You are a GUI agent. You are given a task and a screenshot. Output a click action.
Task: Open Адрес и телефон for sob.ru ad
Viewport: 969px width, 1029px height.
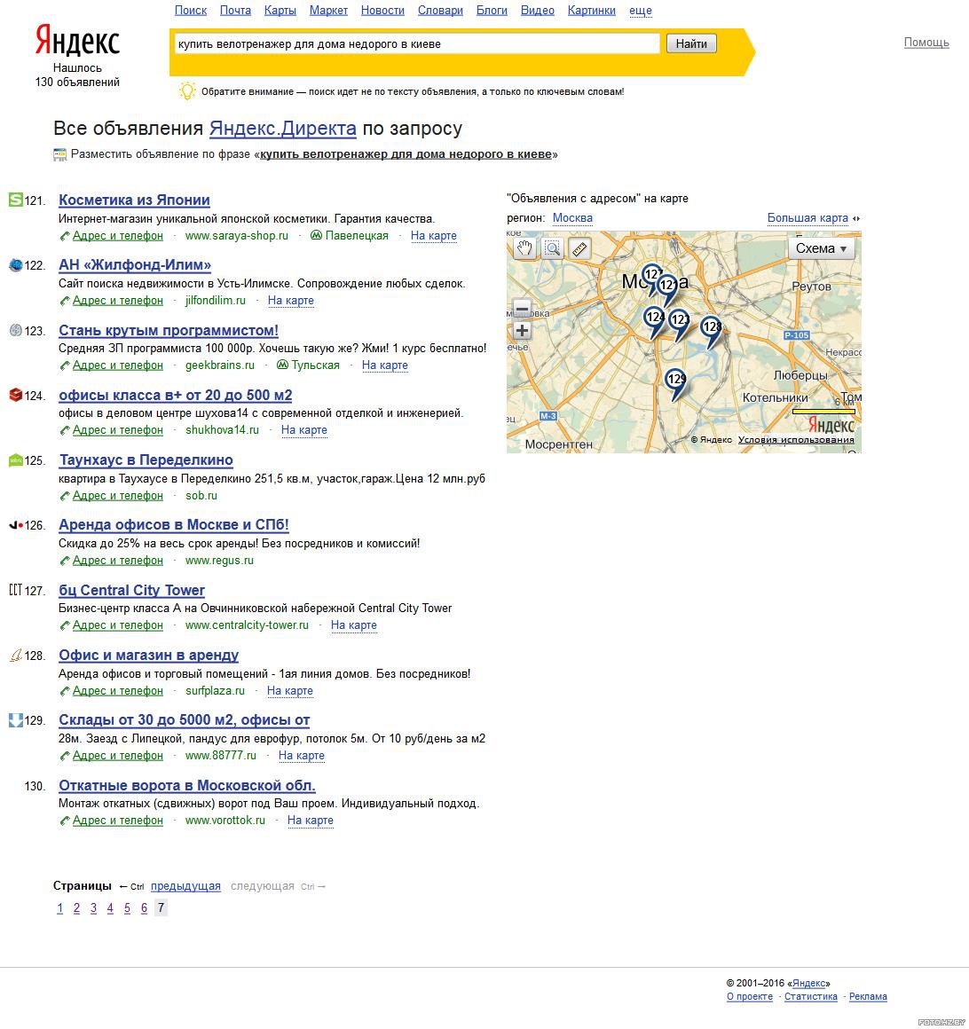click(117, 496)
